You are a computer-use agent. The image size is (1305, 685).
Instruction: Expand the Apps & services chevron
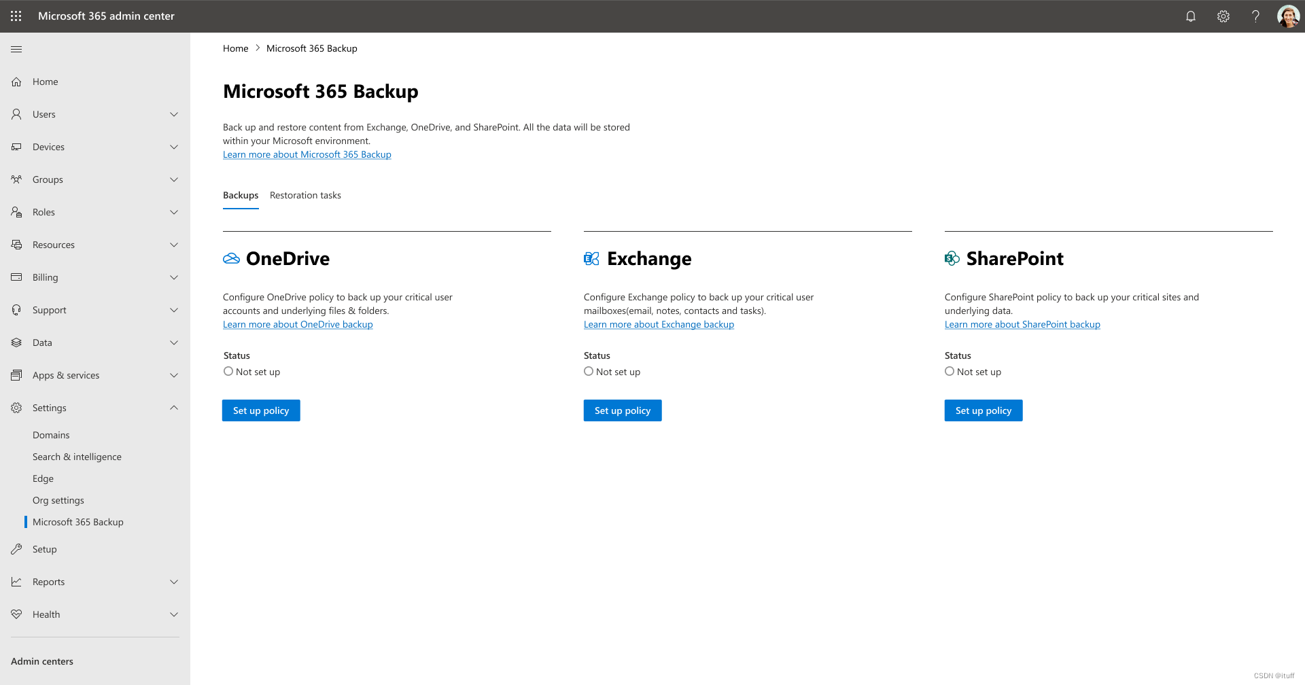click(174, 375)
